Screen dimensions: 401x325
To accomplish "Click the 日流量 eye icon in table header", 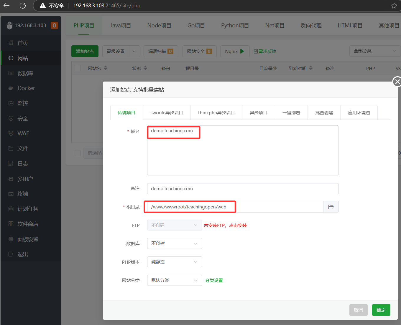I will click(275, 68).
